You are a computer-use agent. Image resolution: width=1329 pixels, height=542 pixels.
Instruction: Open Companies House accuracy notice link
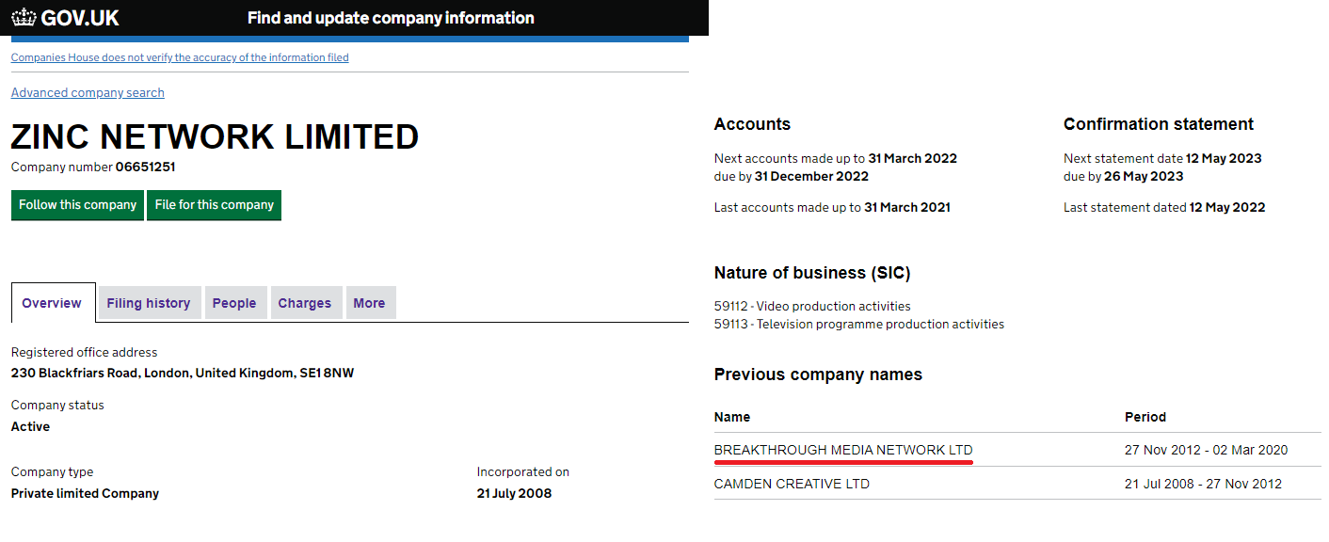coord(180,57)
